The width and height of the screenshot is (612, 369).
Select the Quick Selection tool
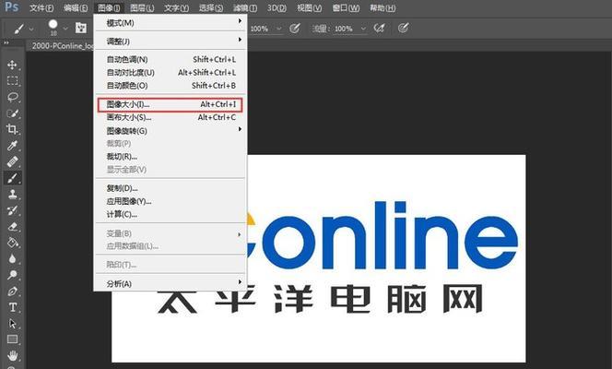12,113
